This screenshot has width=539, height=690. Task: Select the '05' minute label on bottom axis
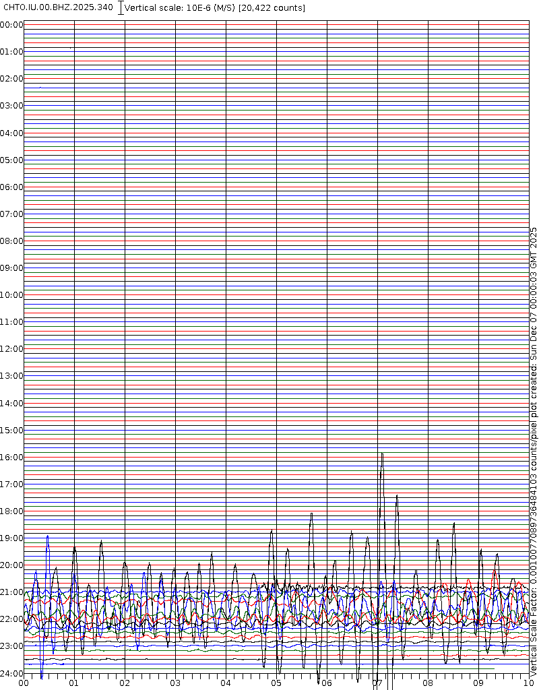276,683
